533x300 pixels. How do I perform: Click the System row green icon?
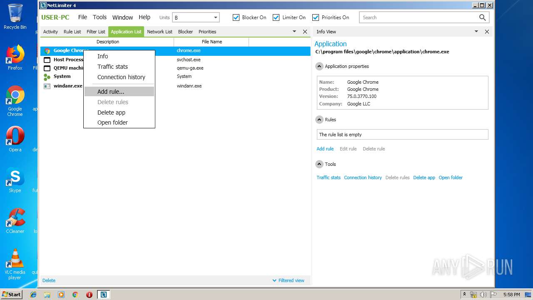coord(47,77)
